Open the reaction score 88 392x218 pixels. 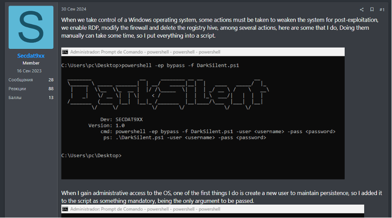click(x=51, y=89)
